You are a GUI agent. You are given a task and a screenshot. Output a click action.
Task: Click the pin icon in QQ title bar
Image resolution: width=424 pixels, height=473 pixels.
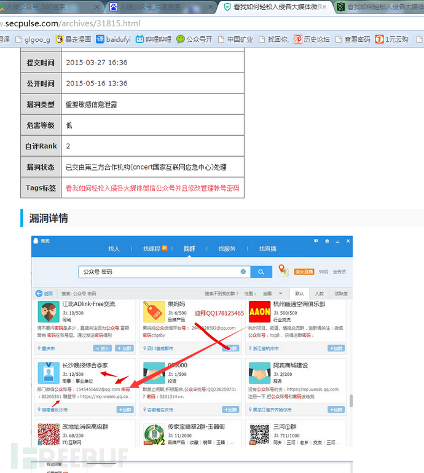(x=327, y=241)
